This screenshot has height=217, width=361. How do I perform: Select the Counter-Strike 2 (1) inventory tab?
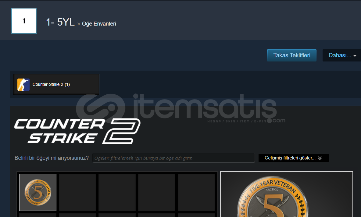(56, 84)
